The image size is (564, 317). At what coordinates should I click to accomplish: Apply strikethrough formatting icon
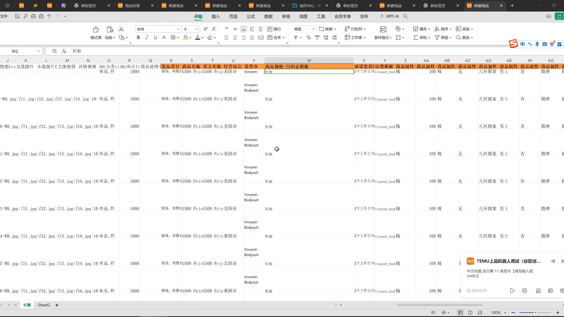click(x=164, y=38)
